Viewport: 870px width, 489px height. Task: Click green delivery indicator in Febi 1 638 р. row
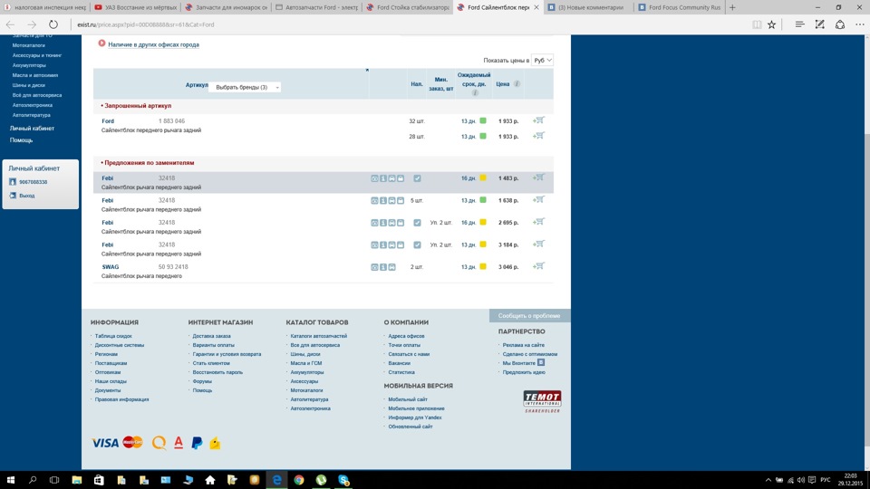pyautogui.click(x=483, y=200)
